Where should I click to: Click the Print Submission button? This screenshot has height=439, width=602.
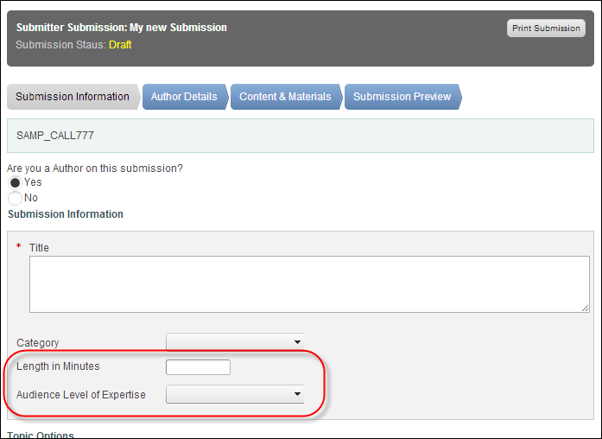pyautogui.click(x=546, y=29)
